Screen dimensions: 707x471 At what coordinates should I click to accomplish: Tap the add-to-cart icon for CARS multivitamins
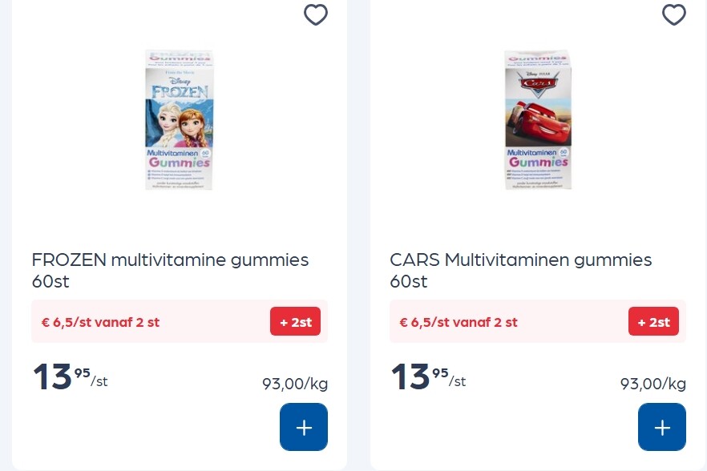(x=662, y=427)
